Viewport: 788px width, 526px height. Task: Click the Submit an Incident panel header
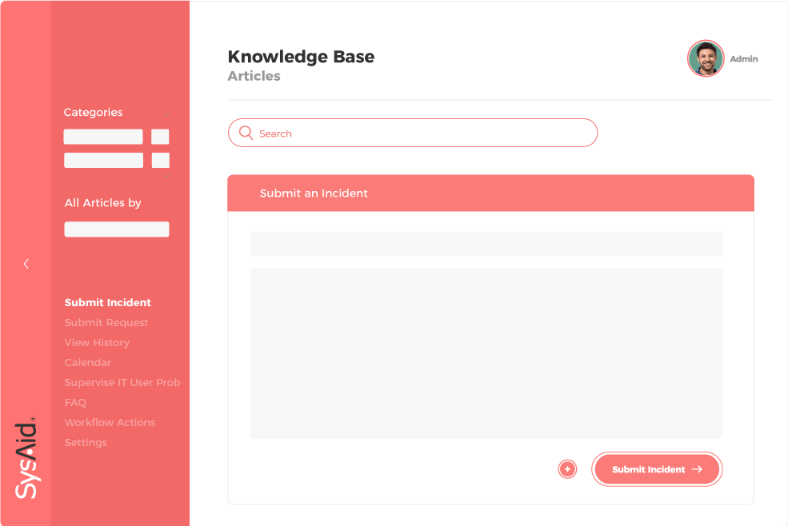490,193
